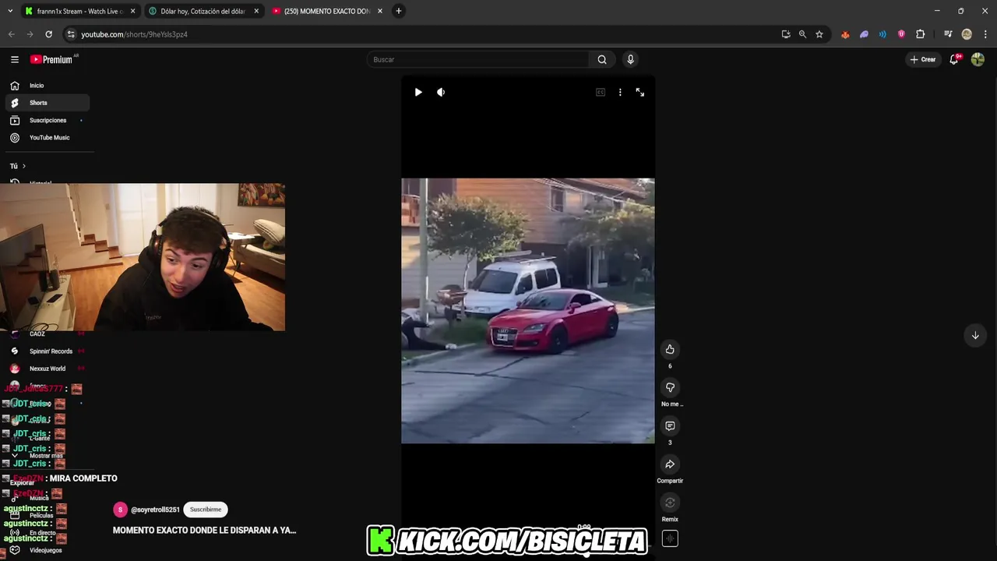Play the Short video
This screenshot has width=997, height=561.
418,92
